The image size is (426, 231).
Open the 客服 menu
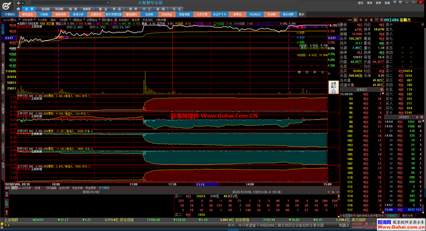pyautogui.click(x=387, y=3)
